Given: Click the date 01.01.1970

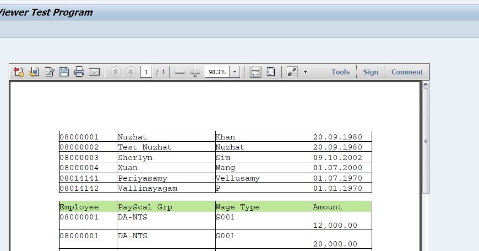Looking at the screenshot, I should [x=337, y=188].
